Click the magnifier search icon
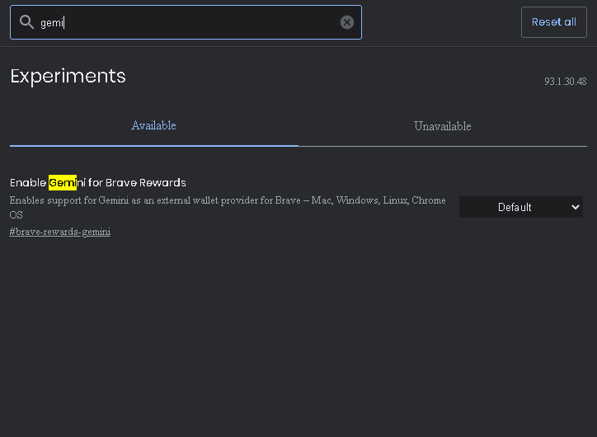 tap(26, 22)
